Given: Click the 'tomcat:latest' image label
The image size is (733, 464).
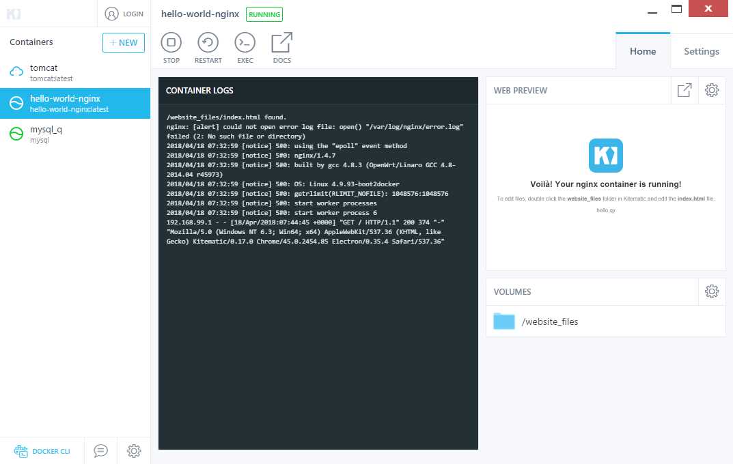Looking at the screenshot, I should coord(51,79).
